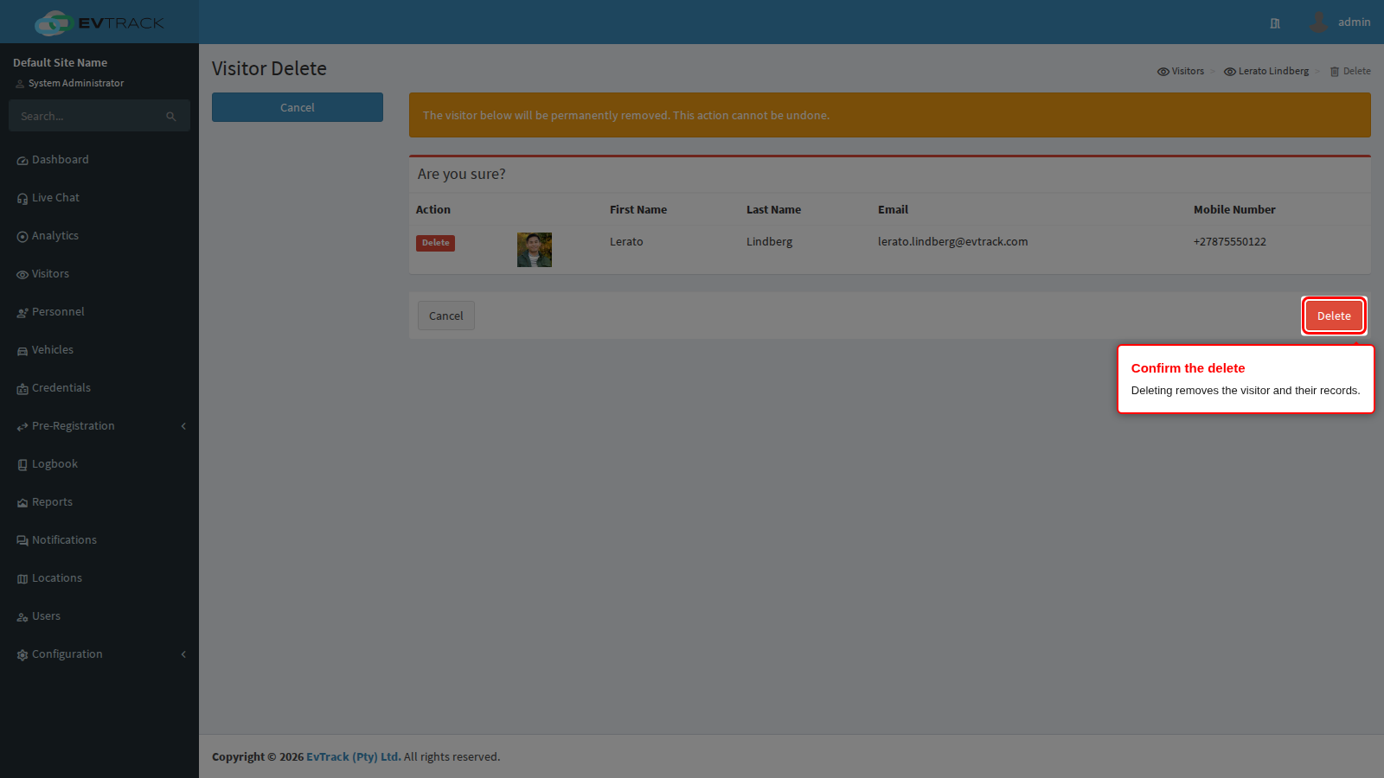Confirm with the large red Delete button
Image resolution: width=1384 pixels, height=778 pixels.
[x=1334, y=316]
